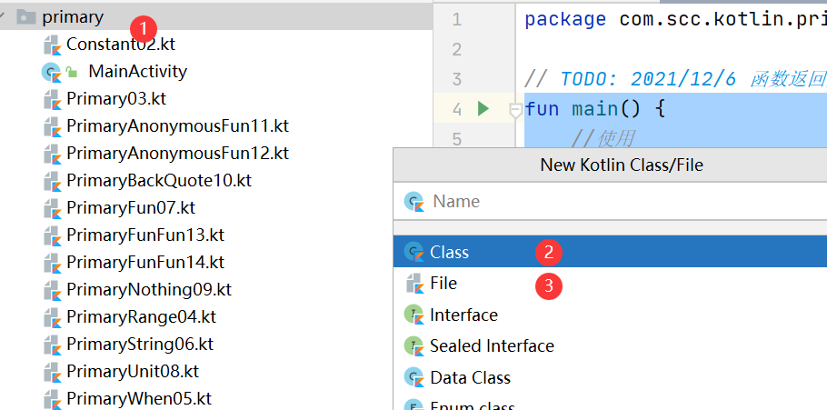Open PrimaryWhen05.kt
The image size is (827, 410).
tap(139, 398)
